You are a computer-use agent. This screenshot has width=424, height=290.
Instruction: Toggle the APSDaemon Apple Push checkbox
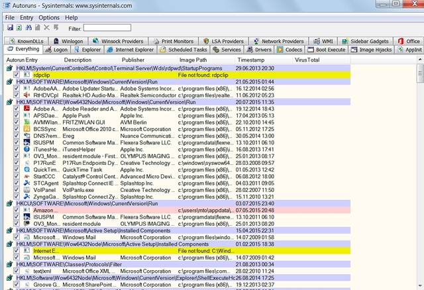(17, 115)
